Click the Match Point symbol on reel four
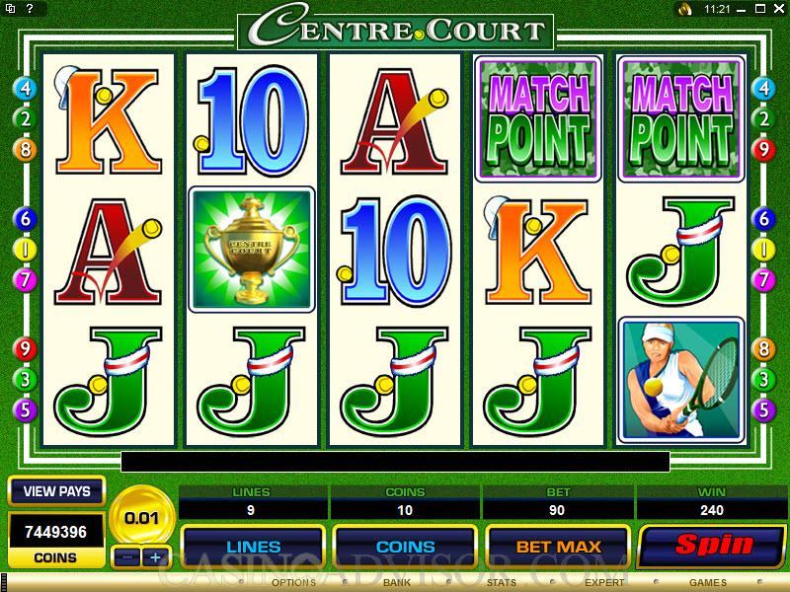Image resolution: width=790 pixels, height=592 pixels. pos(538,118)
